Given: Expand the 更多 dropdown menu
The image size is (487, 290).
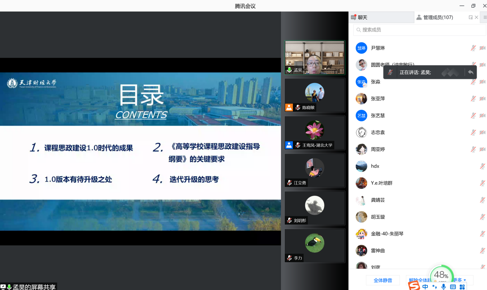Looking at the screenshot, I should coord(460,280).
